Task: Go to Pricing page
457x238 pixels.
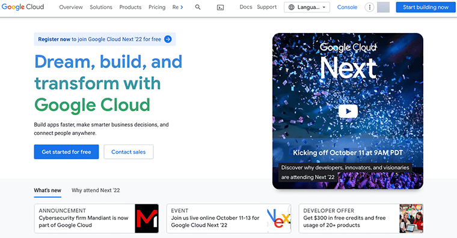Action: click(x=157, y=7)
